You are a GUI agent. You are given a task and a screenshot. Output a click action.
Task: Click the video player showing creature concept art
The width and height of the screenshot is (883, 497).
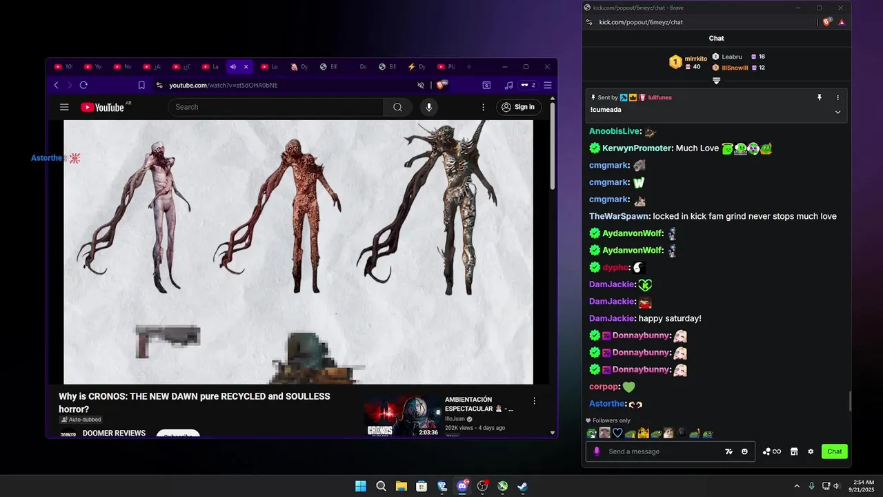[298, 252]
